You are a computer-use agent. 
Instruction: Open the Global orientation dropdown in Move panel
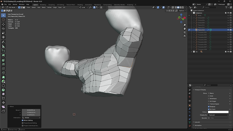click(x=31, y=117)
